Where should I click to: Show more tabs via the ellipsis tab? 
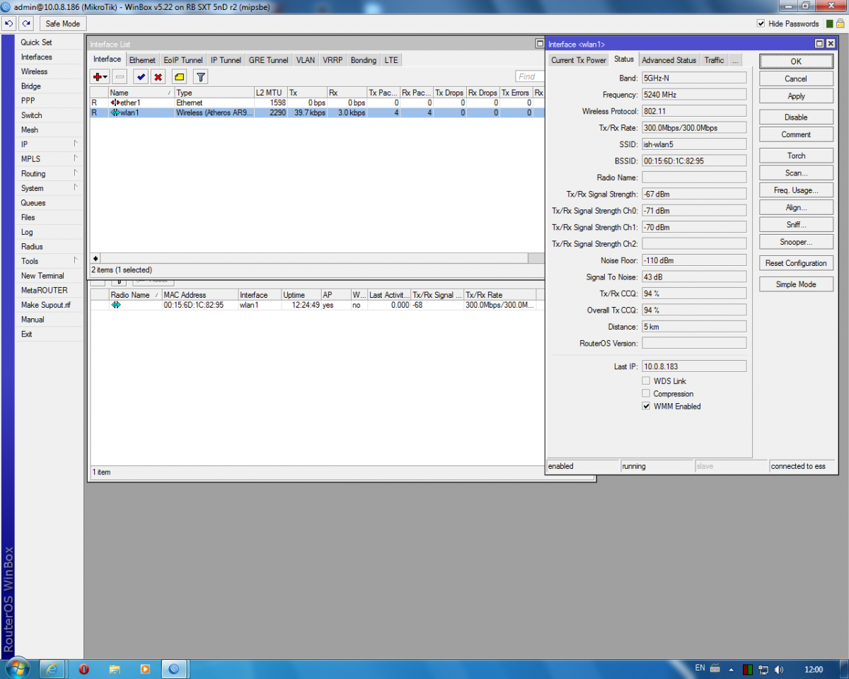[735, 60]
